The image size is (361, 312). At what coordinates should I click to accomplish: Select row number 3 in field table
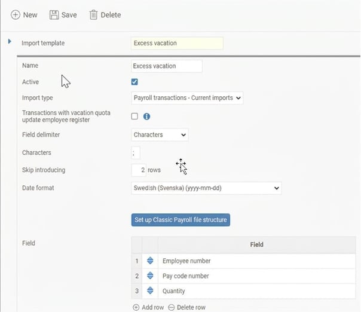137,291
